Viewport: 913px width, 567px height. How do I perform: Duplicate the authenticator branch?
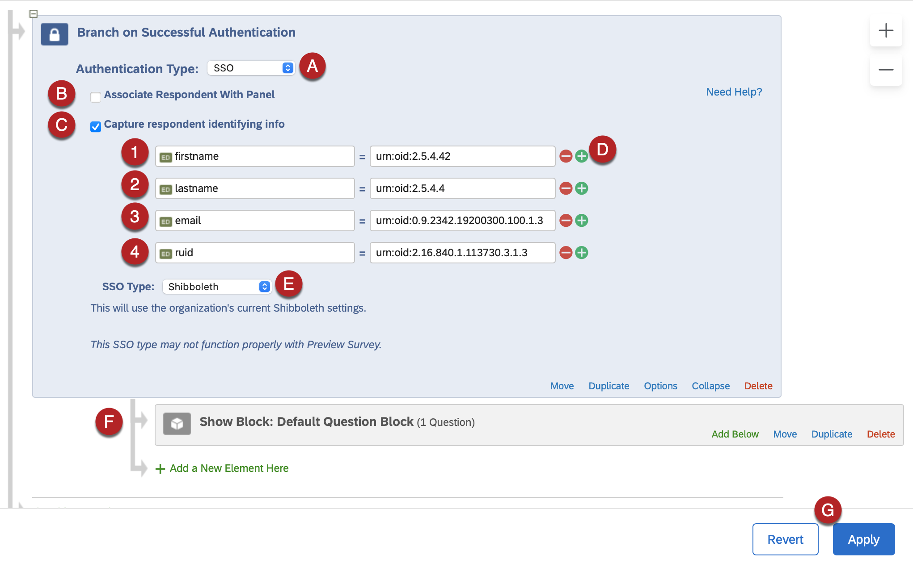(x=609, y=386)
